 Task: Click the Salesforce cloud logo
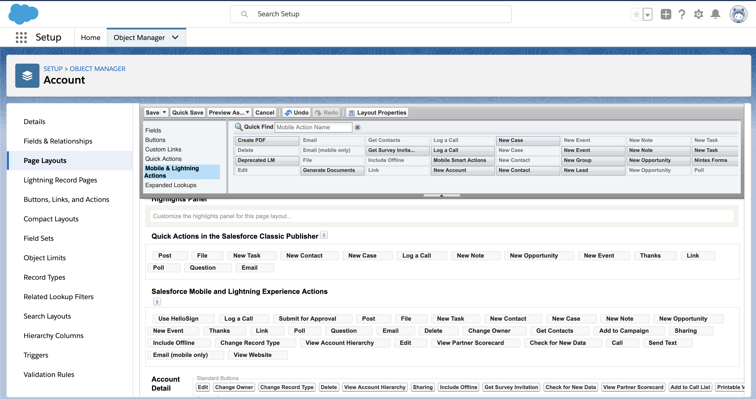tap(23, 14)
